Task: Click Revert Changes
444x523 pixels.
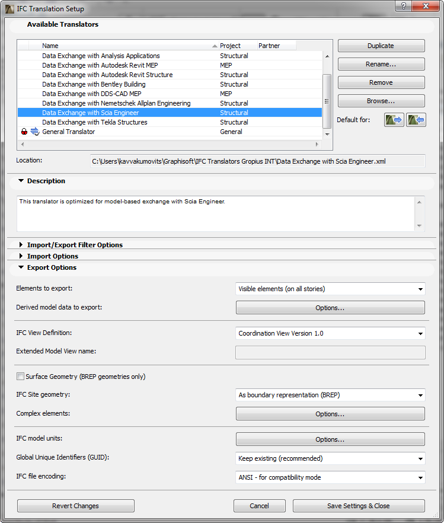Action: tap(76, 506)
